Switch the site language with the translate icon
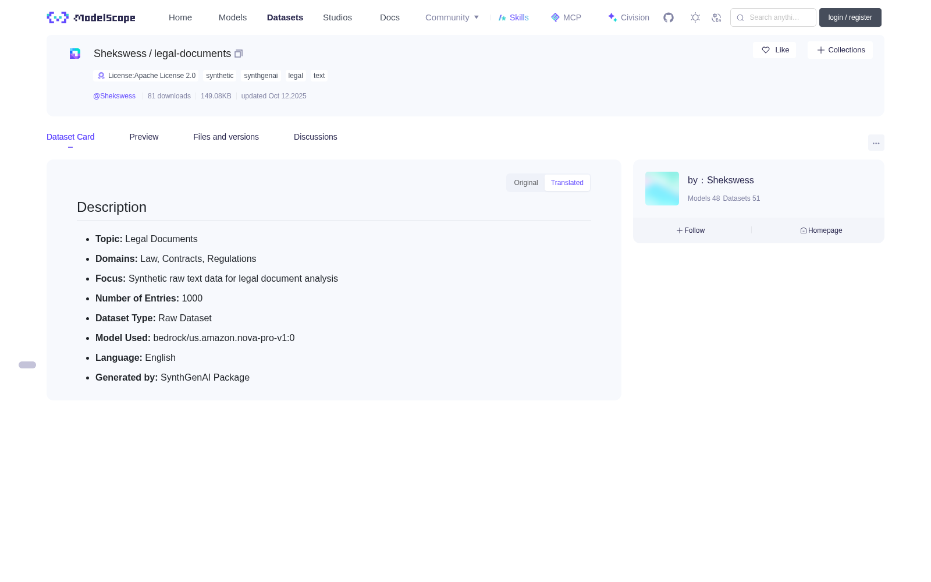The height and width of the screenshot is (582, 931). click(716, 17)
